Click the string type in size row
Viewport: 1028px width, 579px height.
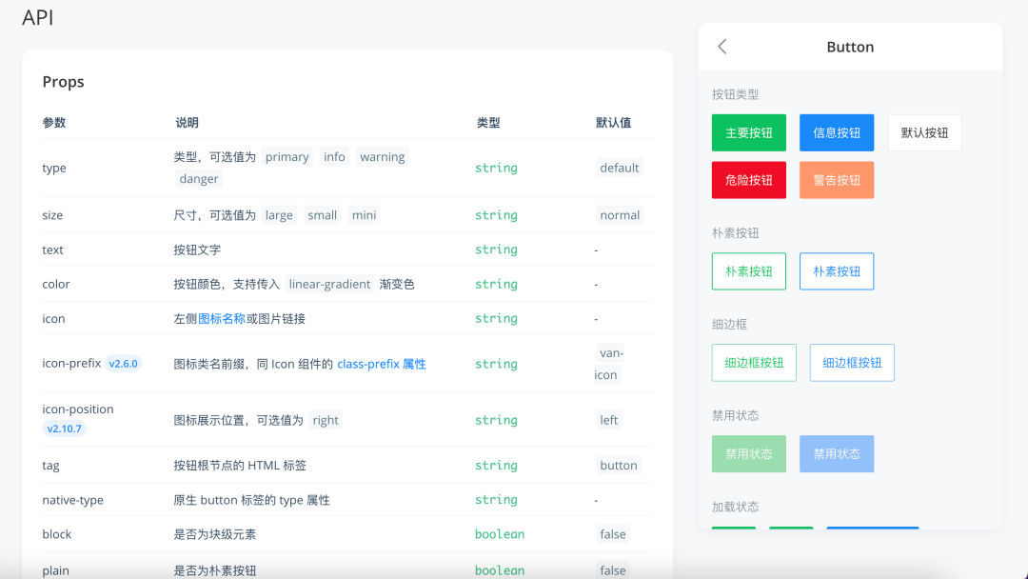tap(496, 215)
